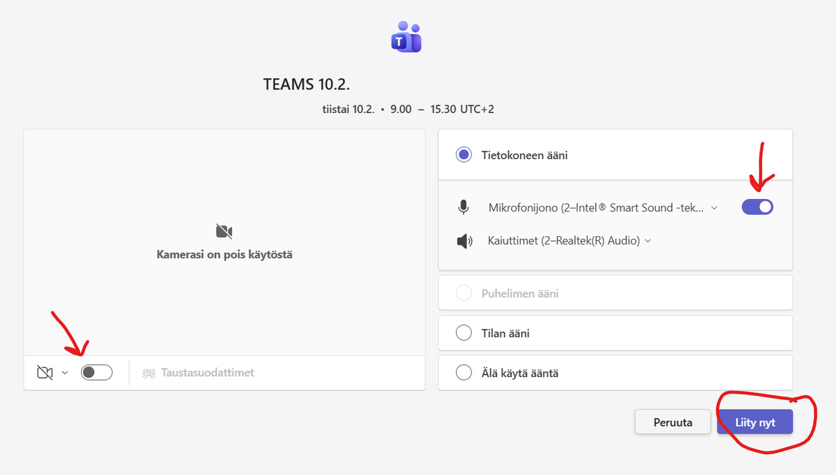The width and height of the screenshot is (836, 475).
Task: Click the Liity nyt button
Action: tap(755, 422)
